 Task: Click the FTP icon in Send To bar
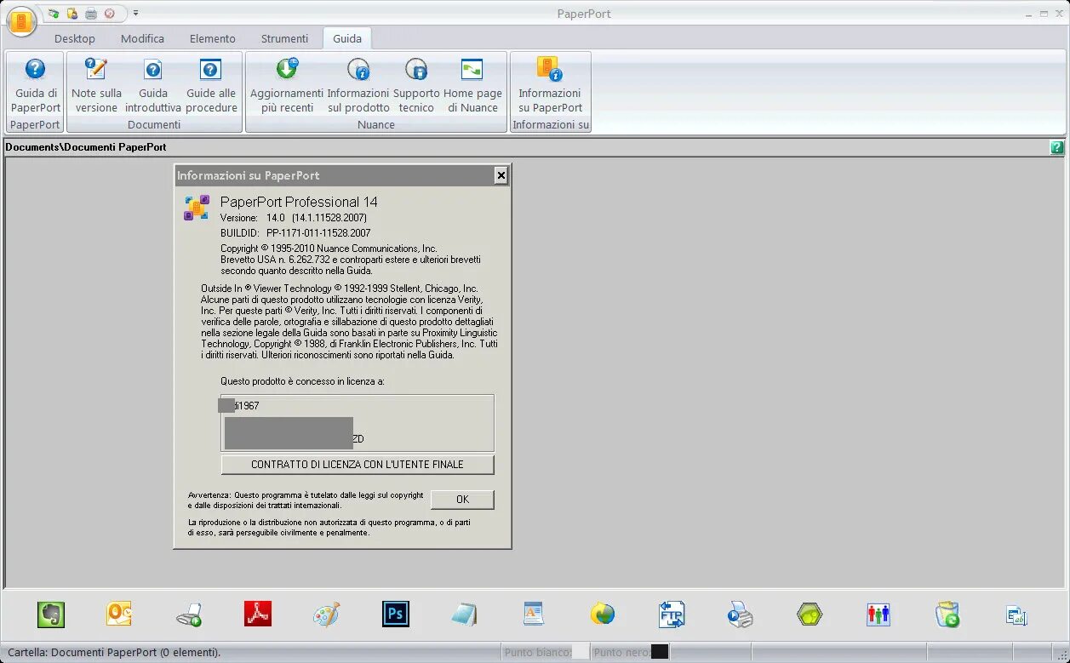[x=672, y=614]
